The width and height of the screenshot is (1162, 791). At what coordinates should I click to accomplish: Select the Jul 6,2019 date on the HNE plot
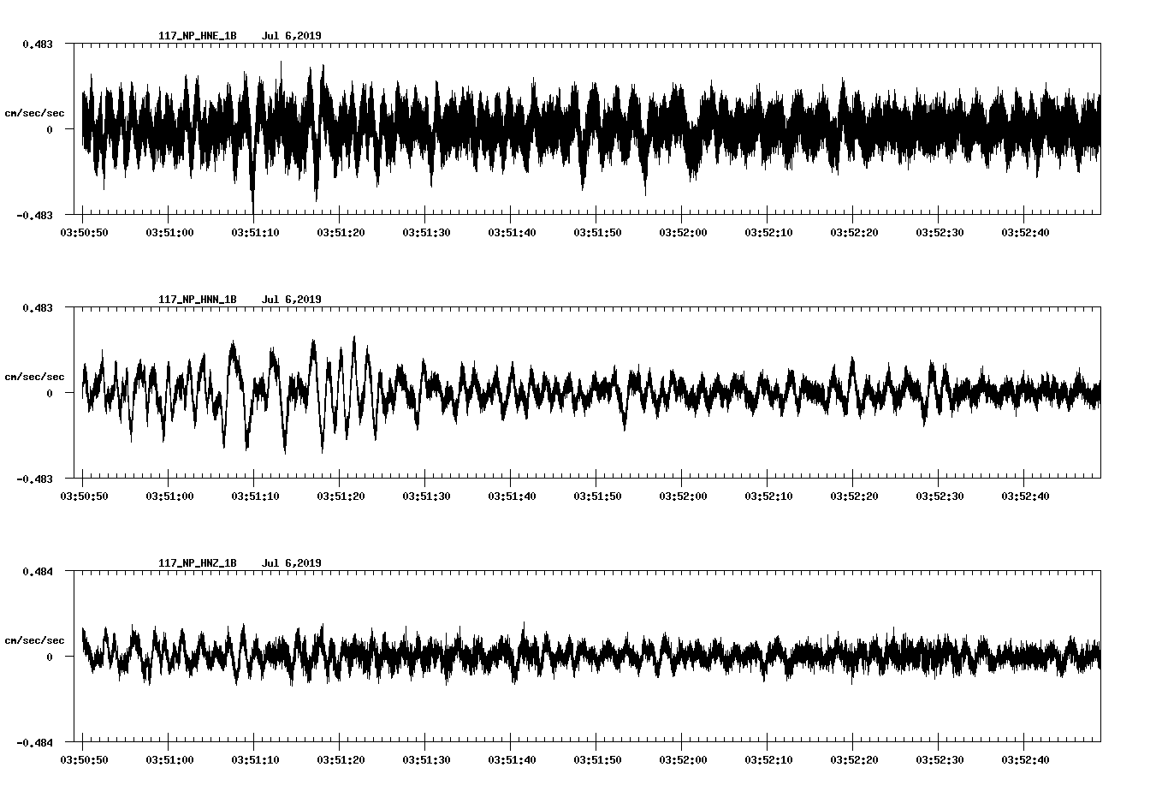click(x=292, y=36)
